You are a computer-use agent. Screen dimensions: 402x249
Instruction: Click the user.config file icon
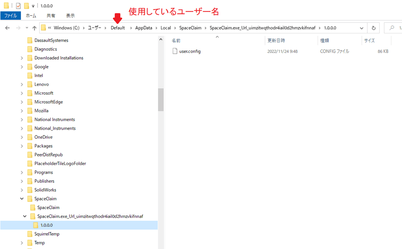[x=175, y=51]
